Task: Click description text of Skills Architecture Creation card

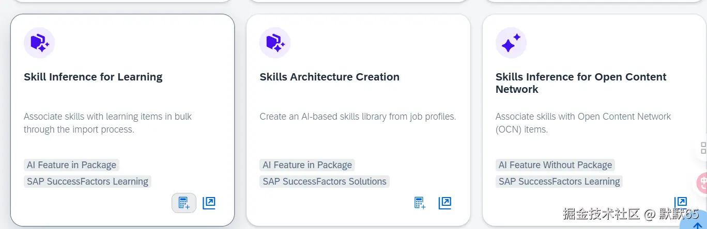Action: (x=358, y=117)
